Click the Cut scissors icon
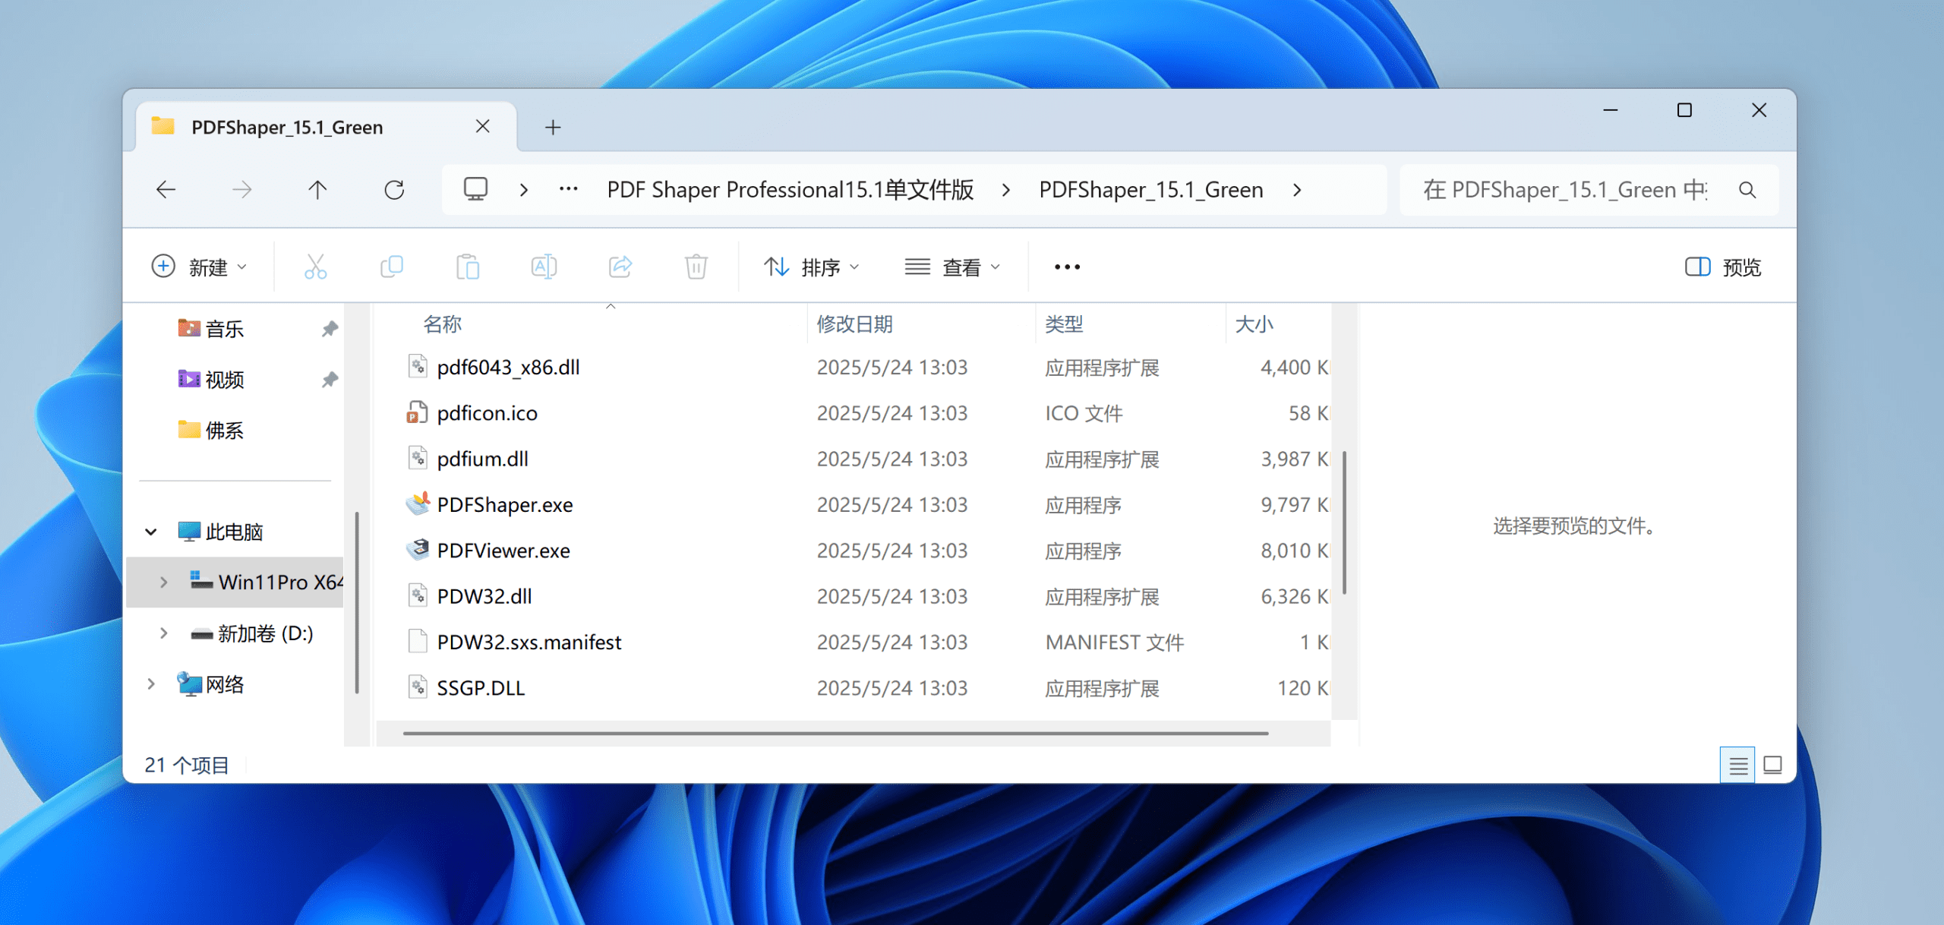 pos(315,267)
